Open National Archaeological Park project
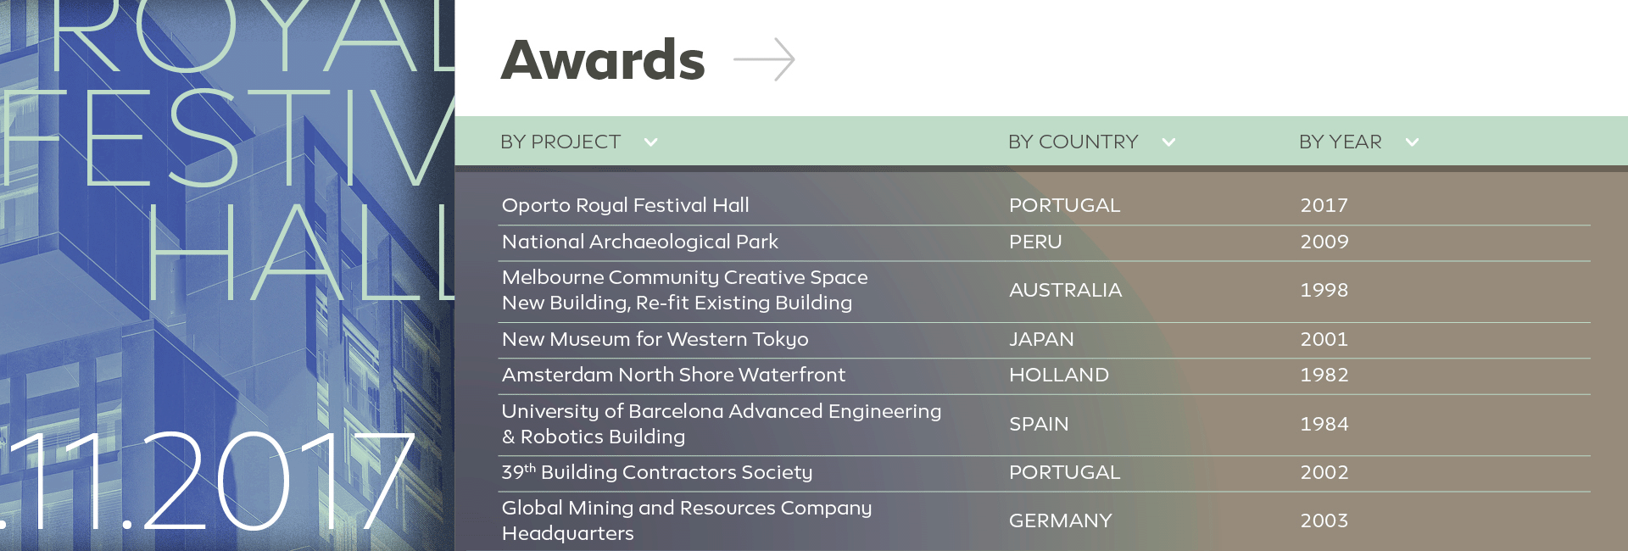1628x551 pixels. (x=639, y=242)
